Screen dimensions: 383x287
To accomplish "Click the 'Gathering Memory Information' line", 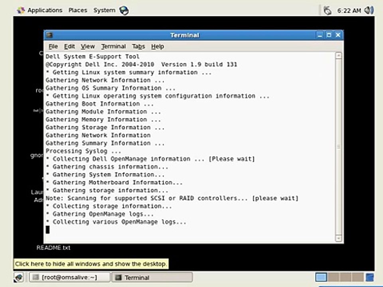I will (x=103, y=120).
